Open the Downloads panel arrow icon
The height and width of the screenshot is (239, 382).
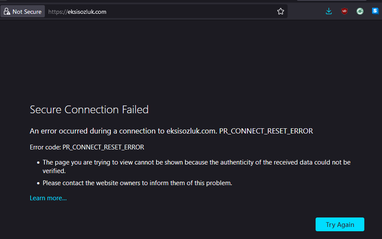[329, 12]
